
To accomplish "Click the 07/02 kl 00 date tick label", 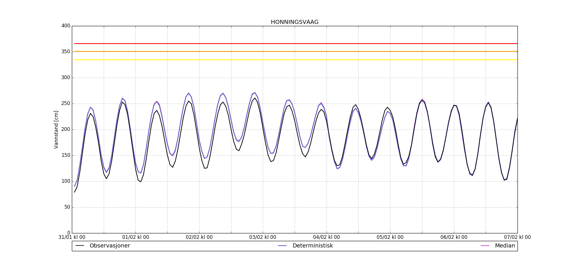I will (517, 237).
